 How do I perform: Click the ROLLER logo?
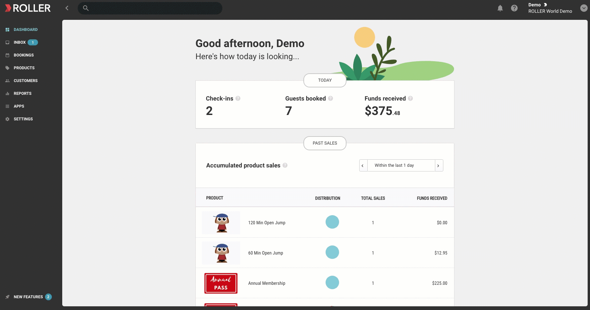pos(28,8)
